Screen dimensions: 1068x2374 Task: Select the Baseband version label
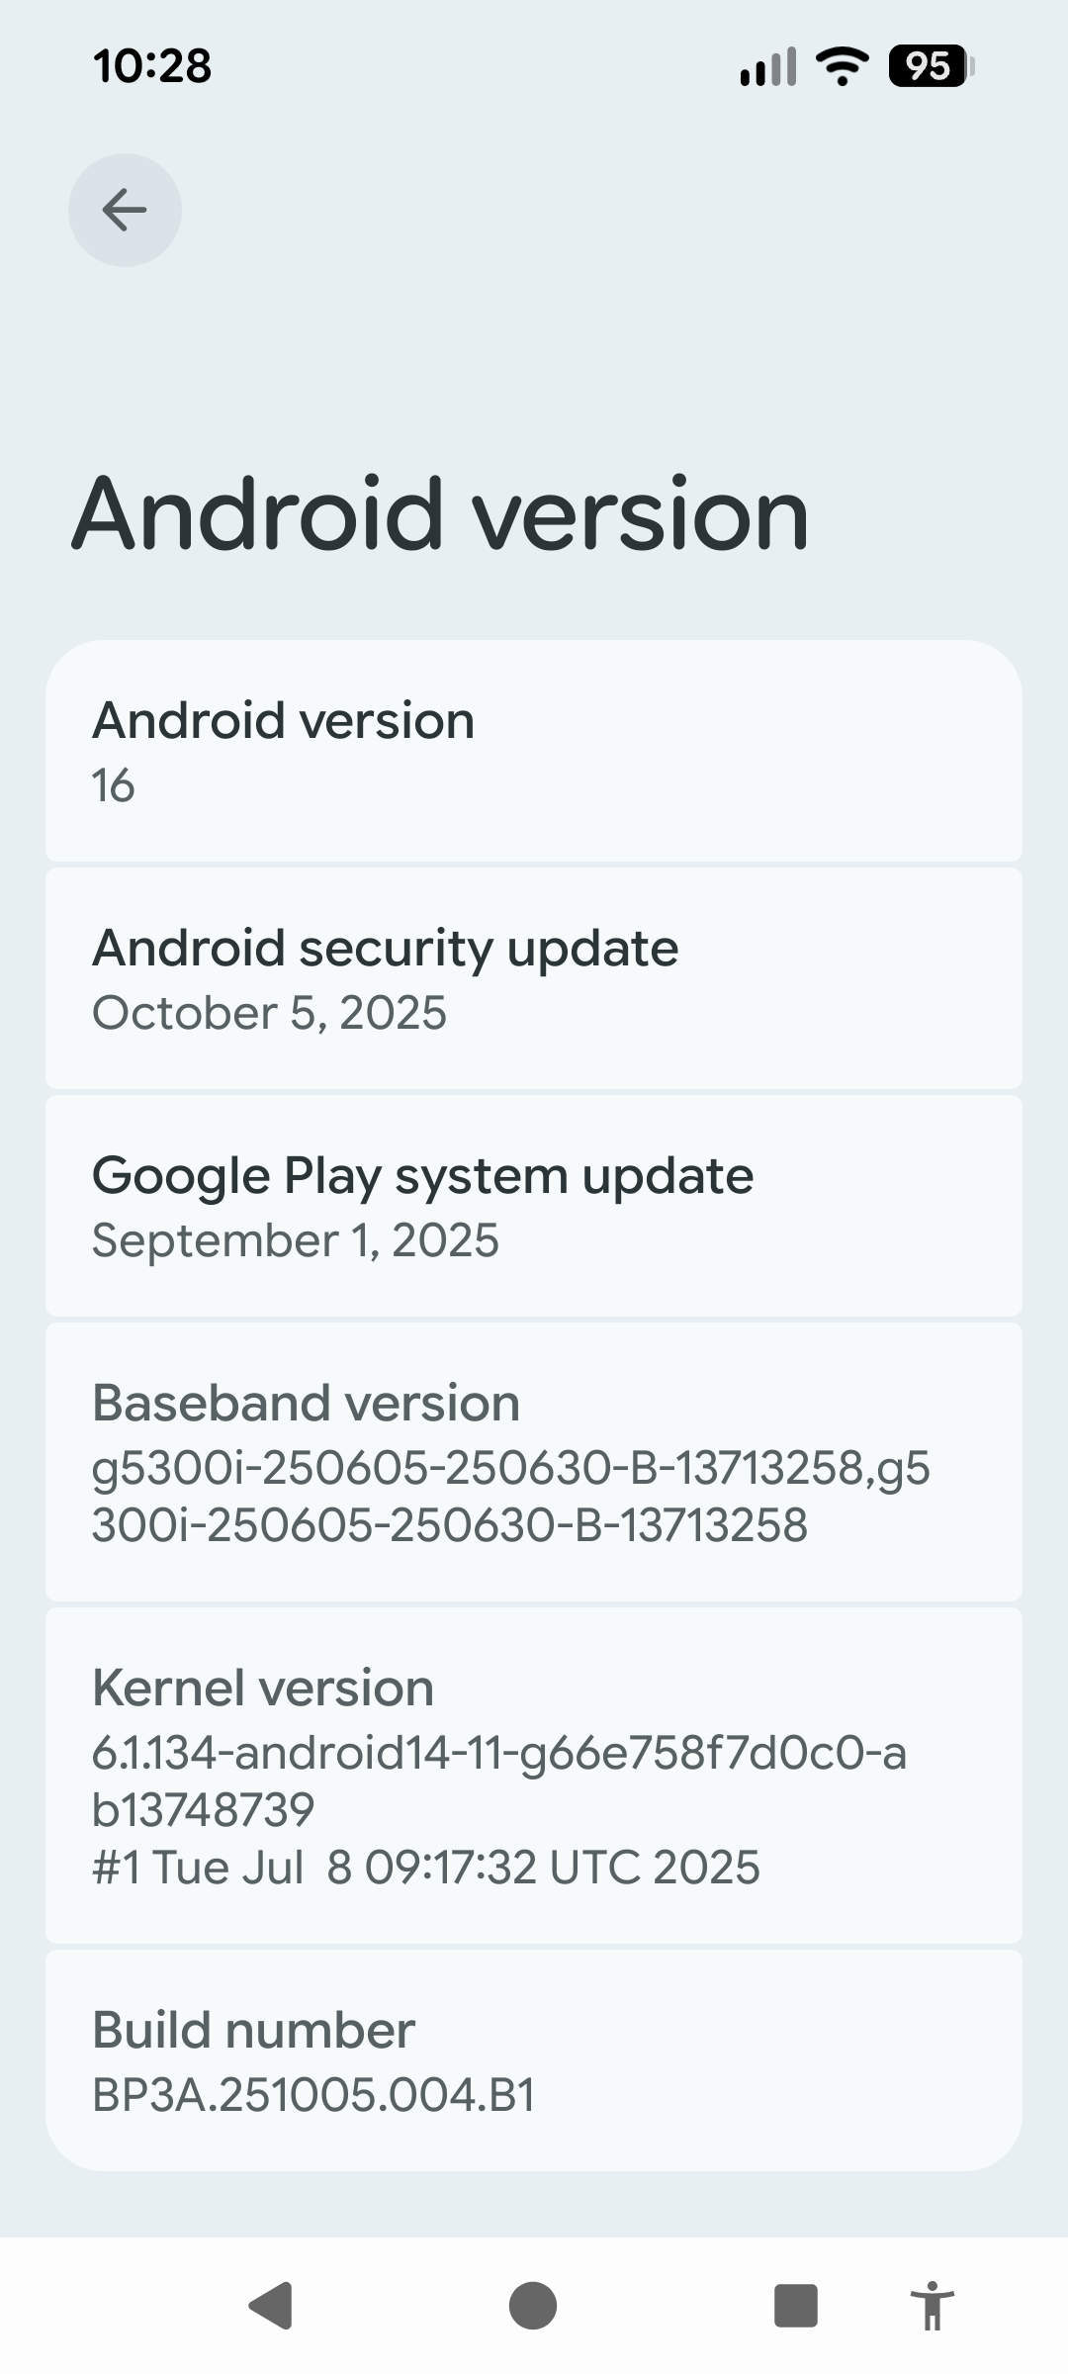coord(306,1403)
